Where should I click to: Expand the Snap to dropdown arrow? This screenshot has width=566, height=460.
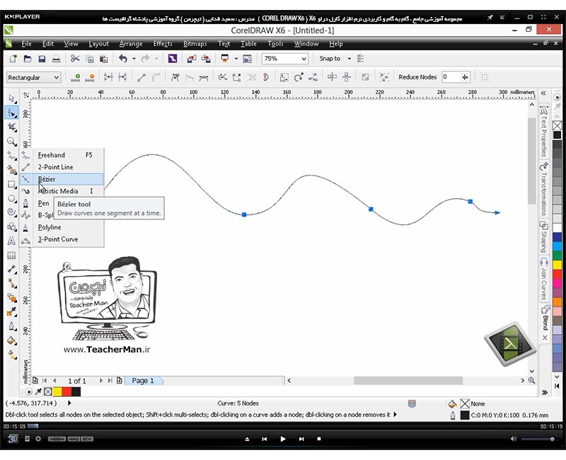(x=349, y=59)
